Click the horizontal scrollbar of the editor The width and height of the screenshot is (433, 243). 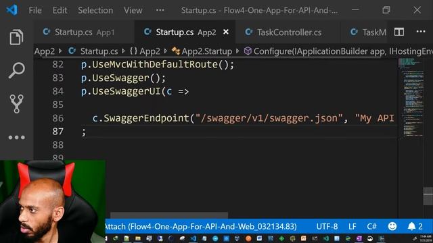point(169,215)
